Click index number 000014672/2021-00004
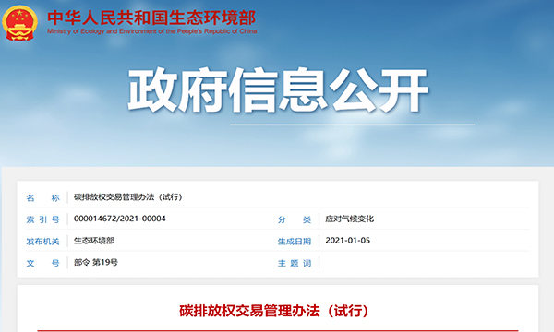This screenshot has height=332, width=554. [x=119, y=219]
